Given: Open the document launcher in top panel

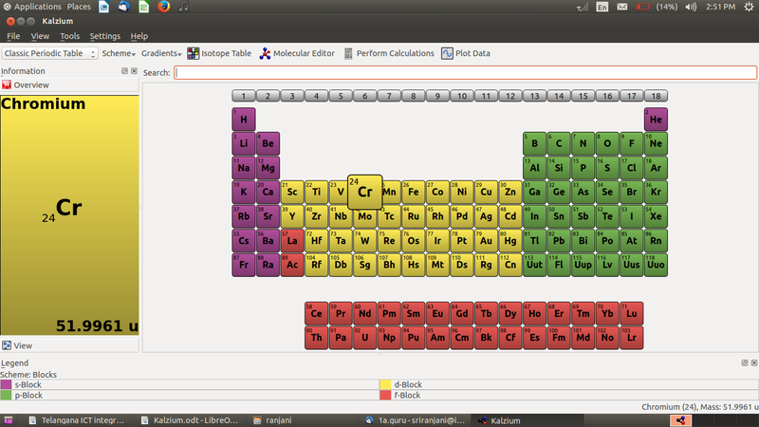Looking at the screenshot, I should tap(104, 7).
